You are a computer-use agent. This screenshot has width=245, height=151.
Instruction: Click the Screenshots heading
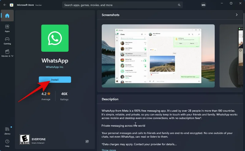pos(111,15)
